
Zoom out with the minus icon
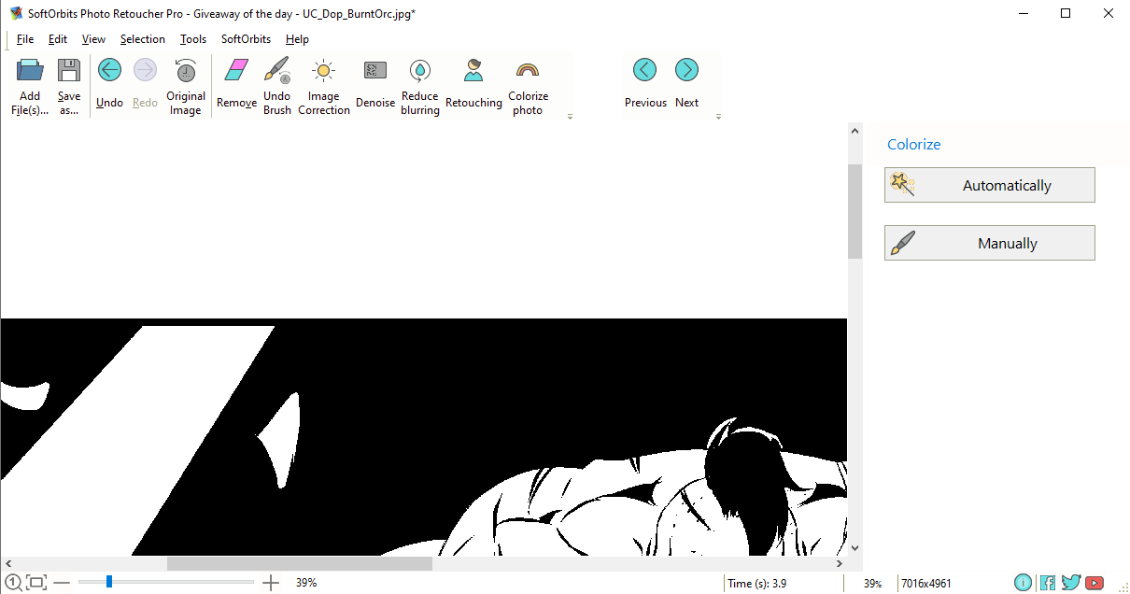[62, 583]
